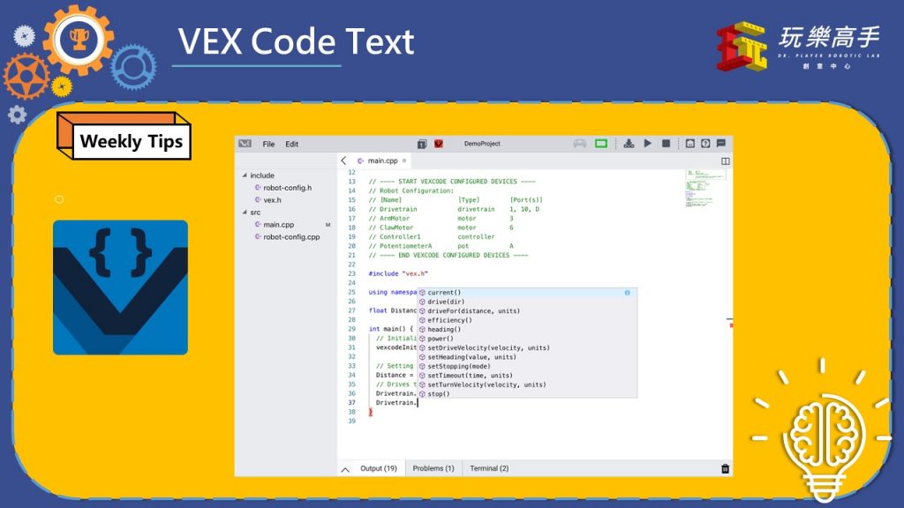Image resolution: width=904 pixels, height=508 pixels.
Task: Open robot-config.cpp in the file tree
Action: tap(291, 236)
